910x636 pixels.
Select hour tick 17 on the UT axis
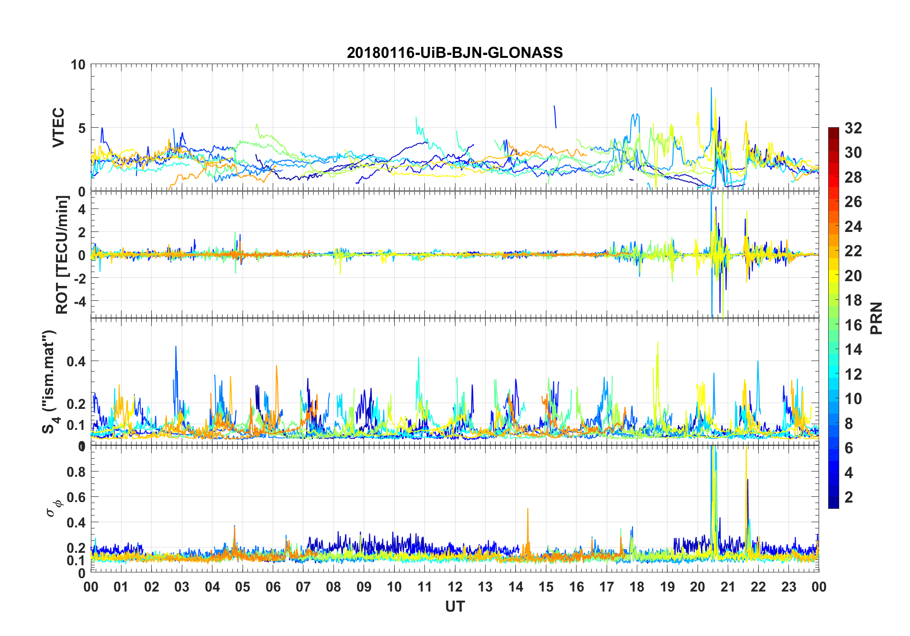pyautogui.click(x=607, y=587)
